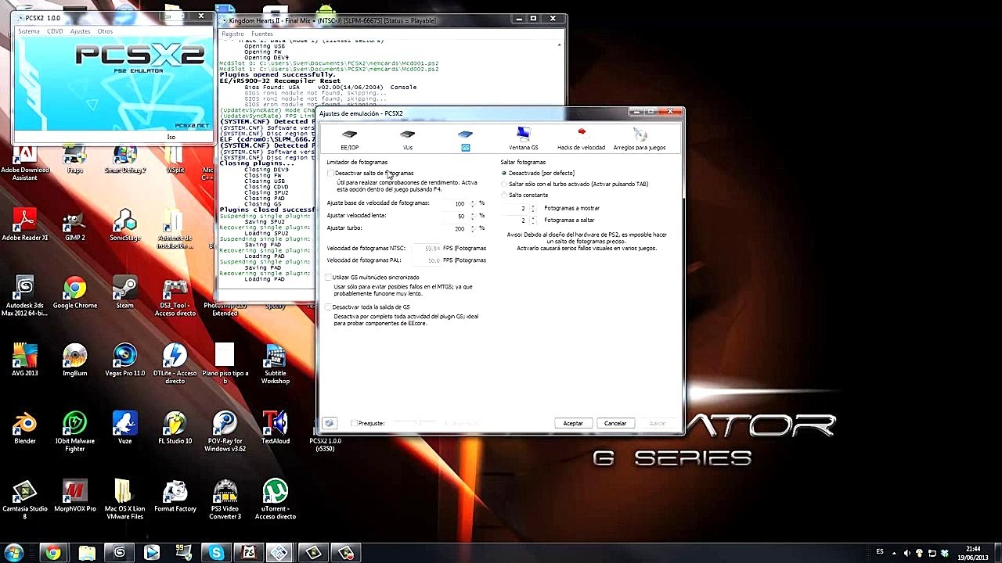Viewport: 1002px width, 563px height.
Task: Click the Skype taskbar icon
Action: pyautogui.click(x=215, y=553)
